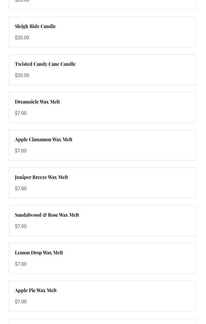Click the Juniper Breeze Wax Melt $7.00 price
The image size is (206, 324).
21,189
